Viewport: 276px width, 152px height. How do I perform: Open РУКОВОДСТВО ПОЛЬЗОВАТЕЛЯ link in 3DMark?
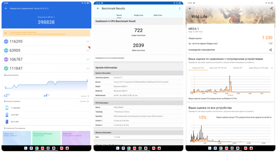tap(202, 50)
